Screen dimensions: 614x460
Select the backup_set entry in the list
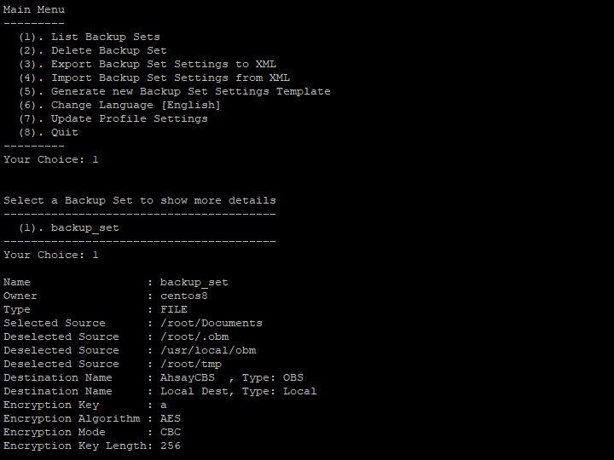(x=84, y=227)
